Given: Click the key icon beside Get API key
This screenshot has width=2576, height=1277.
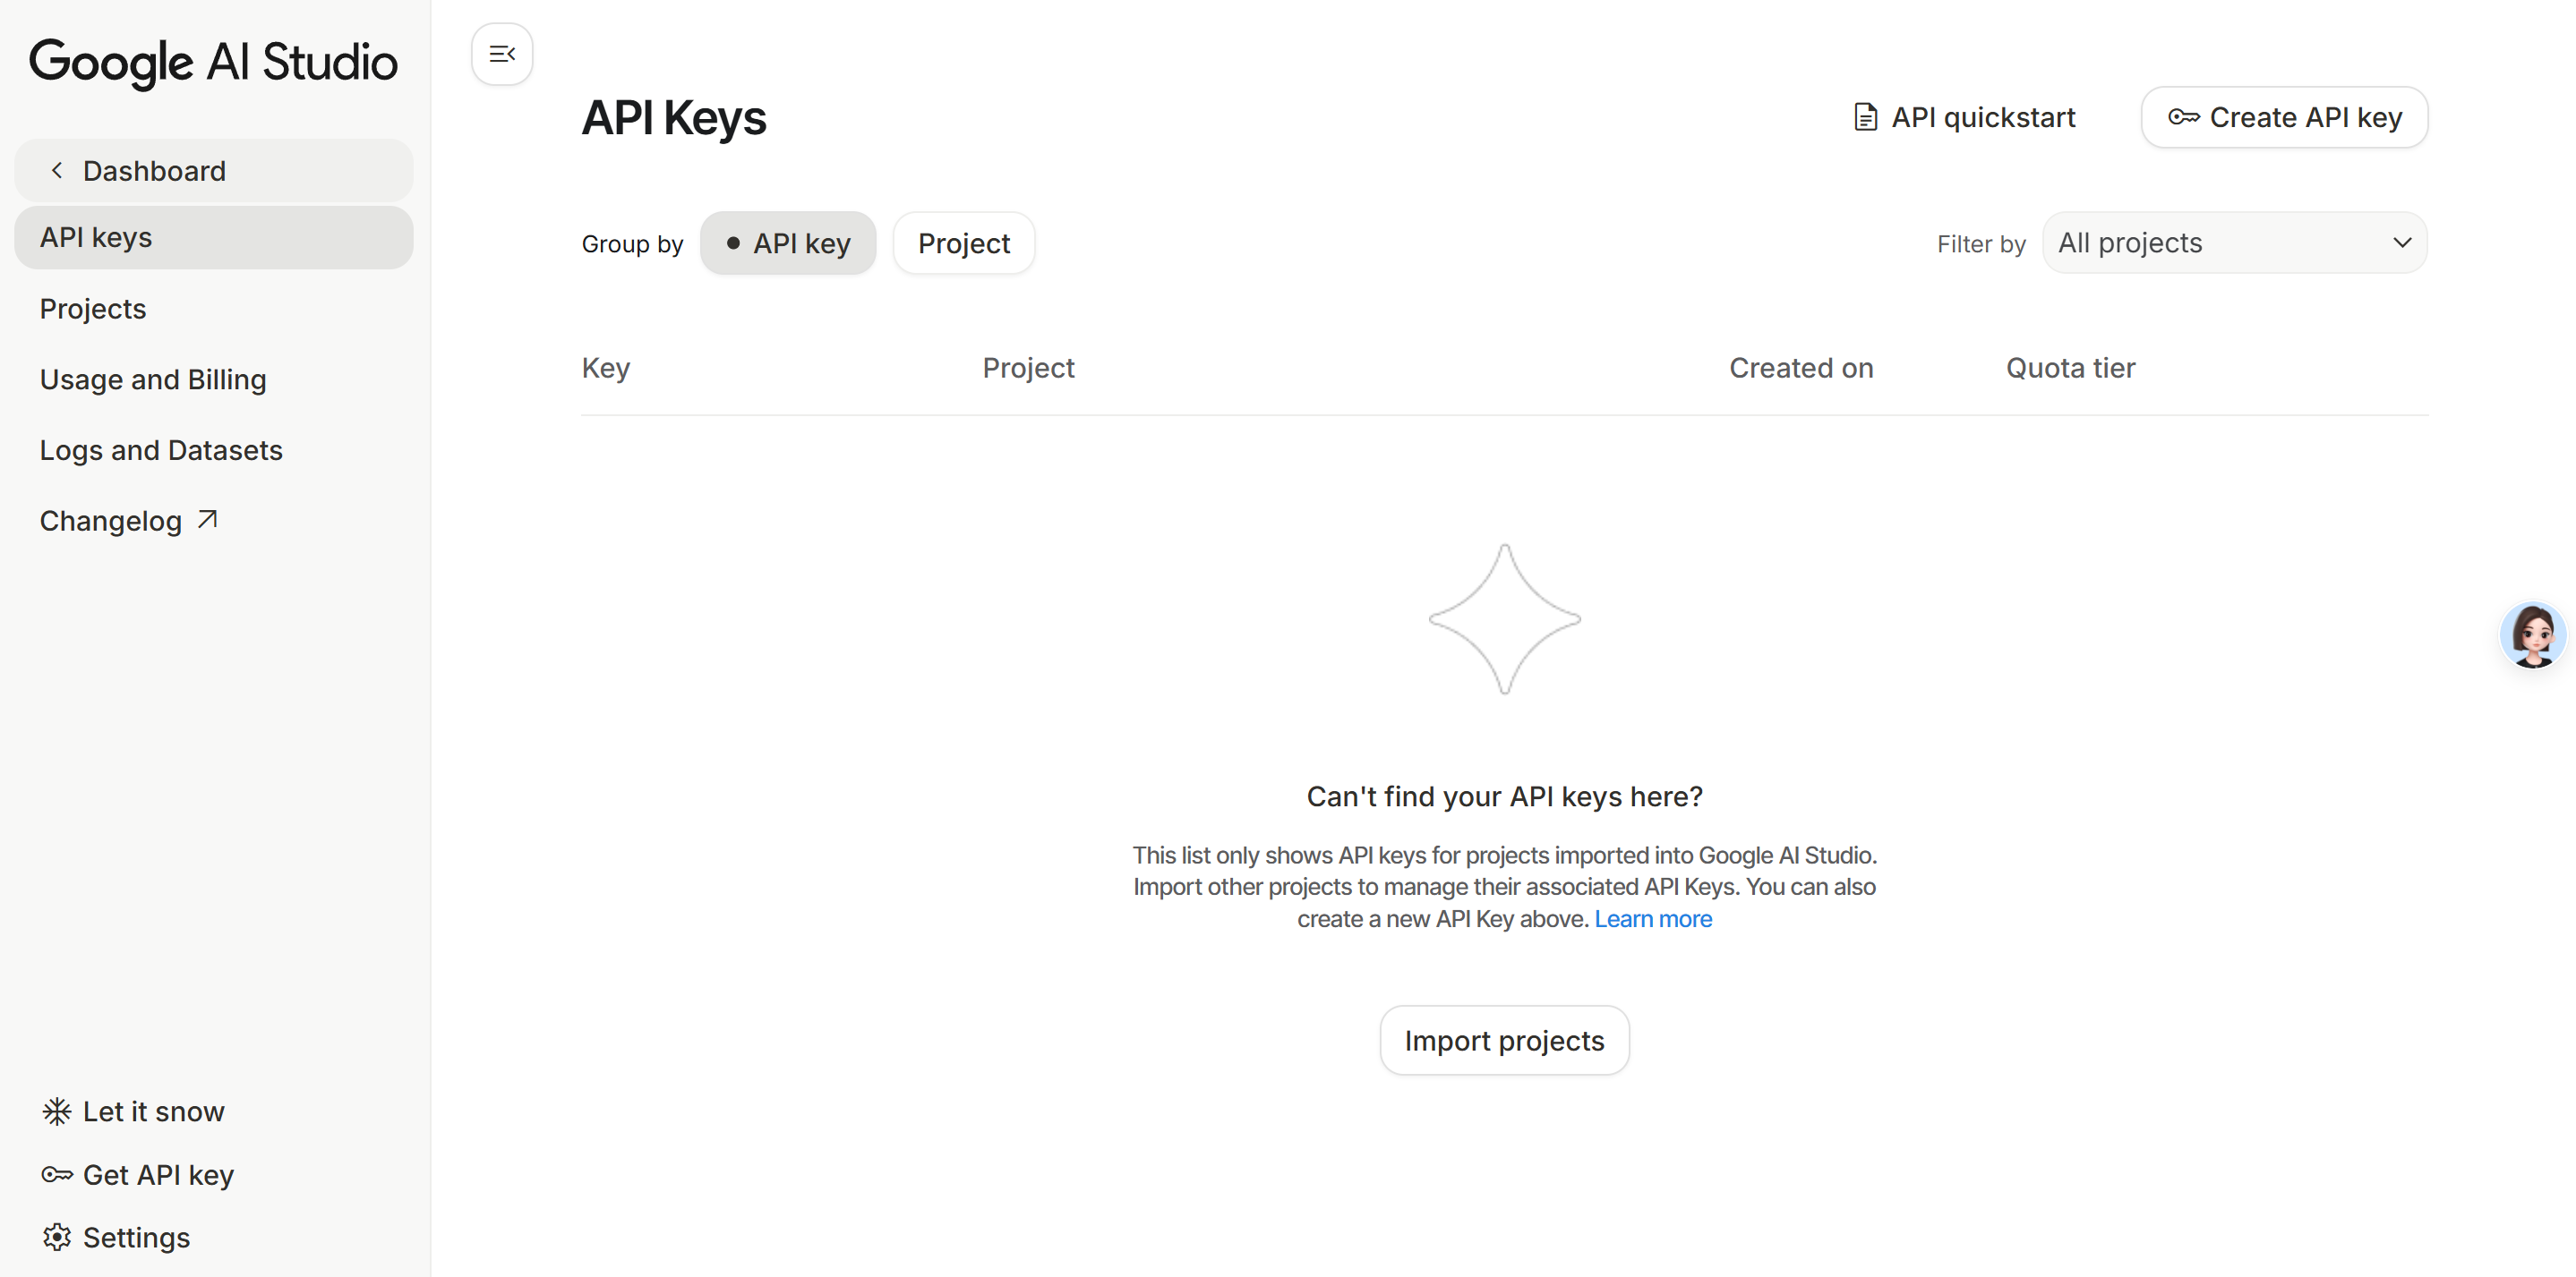Looking at the screenshot, I should [x=57, y=1174].
